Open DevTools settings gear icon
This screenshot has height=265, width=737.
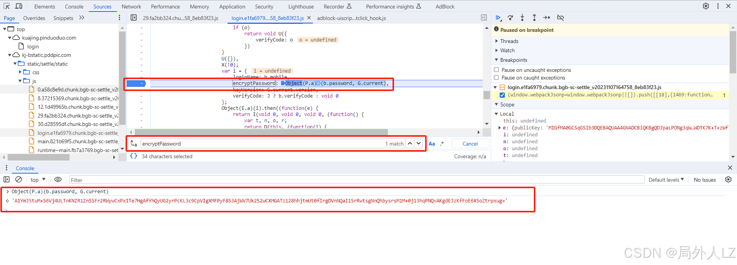(706, 6)
